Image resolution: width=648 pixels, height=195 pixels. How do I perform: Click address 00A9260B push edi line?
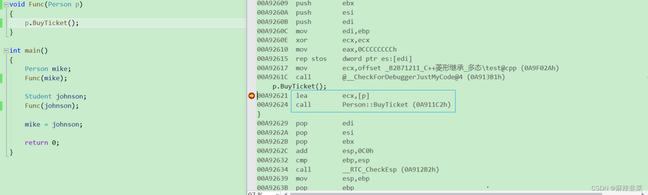pos(305,22)
